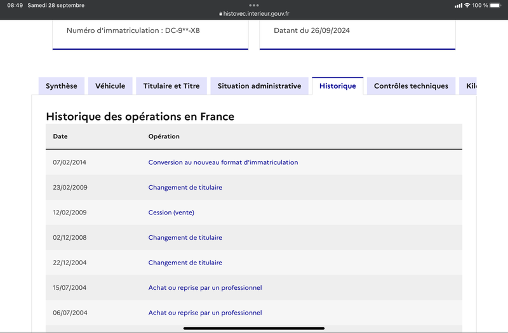Click Changement de titulaire dated 02/12/2008
Image resolution: width=508 pixels, height=333 pixels.
(x=185, y=237)
